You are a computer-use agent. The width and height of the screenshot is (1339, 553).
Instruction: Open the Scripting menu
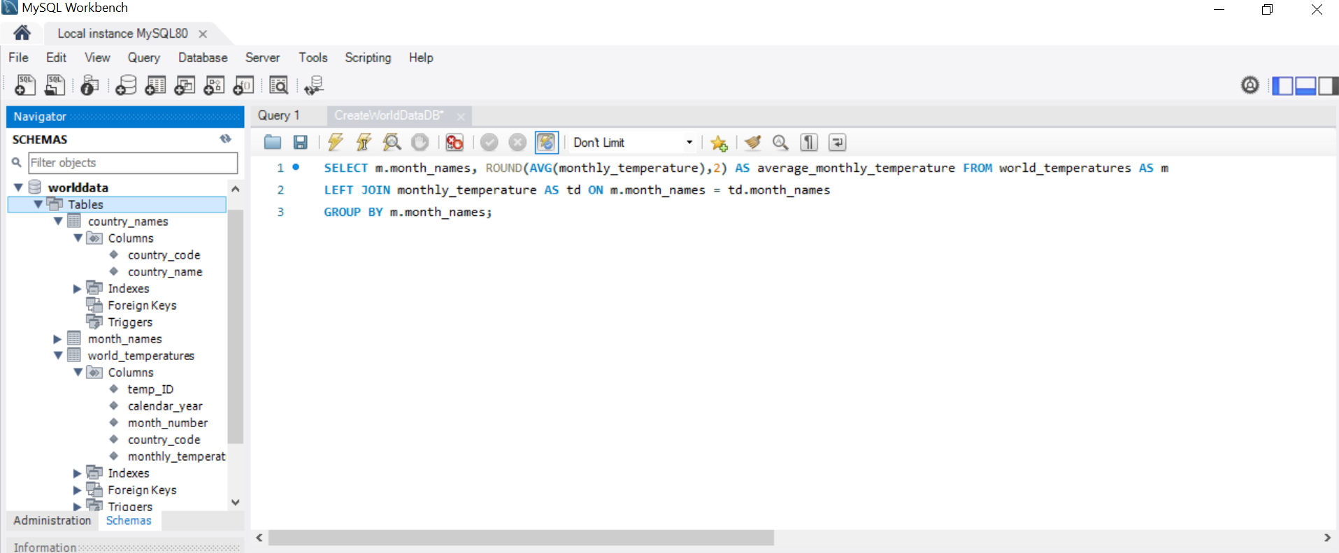[368, 57]
